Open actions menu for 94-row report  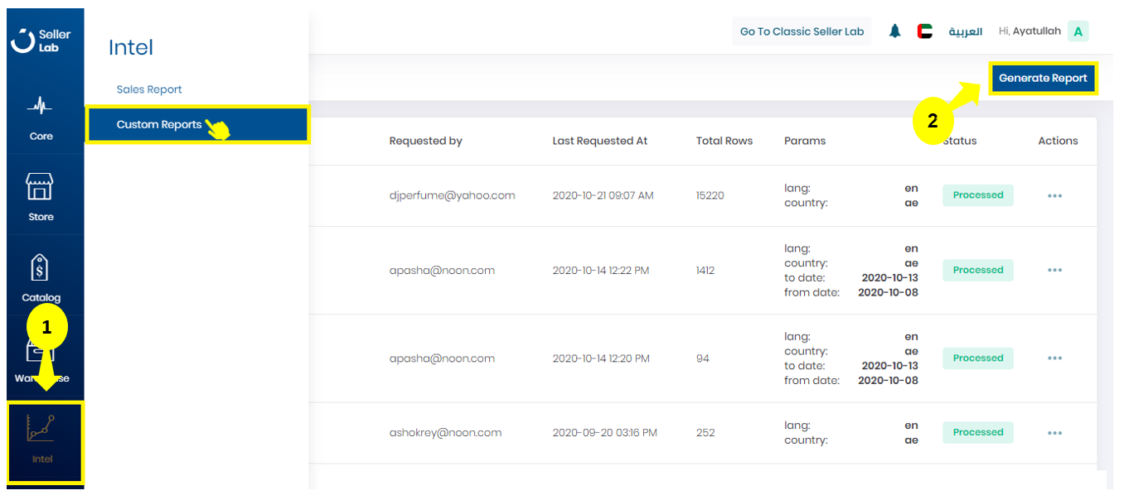pos(1054,358)
